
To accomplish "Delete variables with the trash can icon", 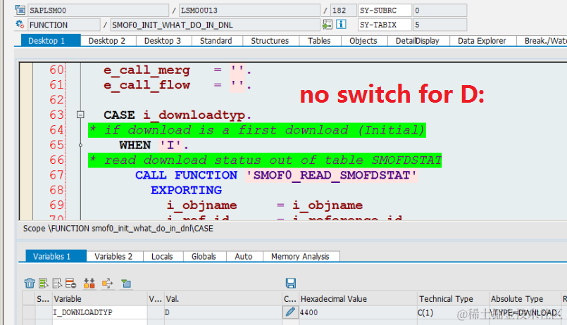I will (30, 283).
